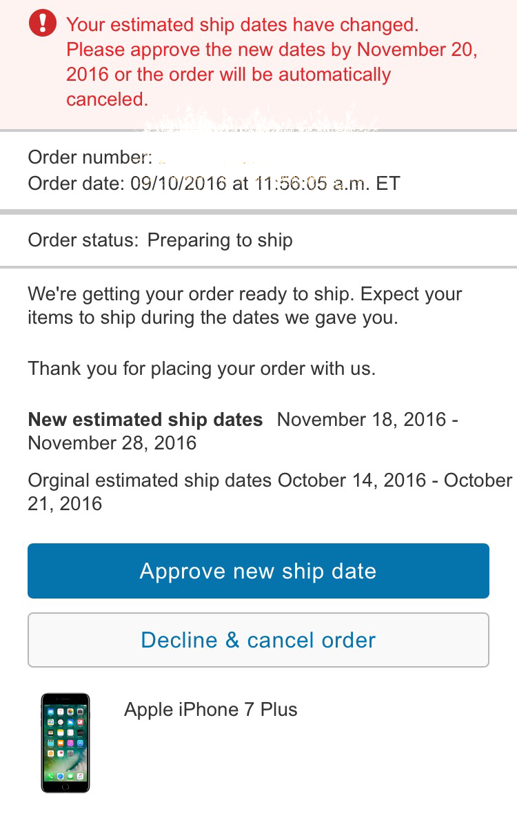Tap the "We're getting your order ready" paragraph
517x816 pixels.
245,306
